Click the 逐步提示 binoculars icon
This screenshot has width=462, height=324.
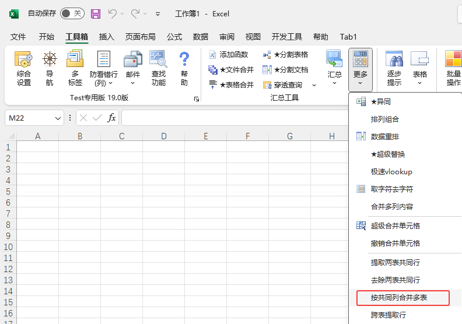click(x=394, y=60)
